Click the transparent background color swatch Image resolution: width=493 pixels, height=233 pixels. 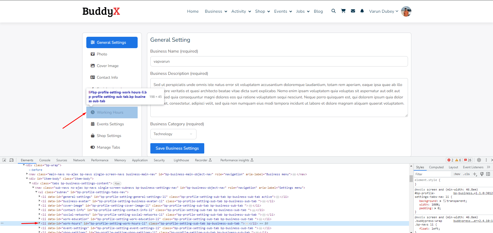click(x=445, y=201)
